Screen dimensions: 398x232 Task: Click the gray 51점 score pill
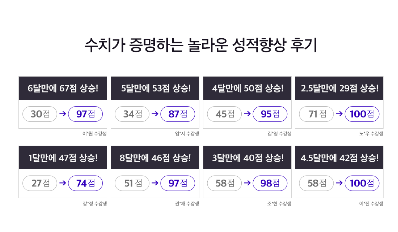[132, 183]
